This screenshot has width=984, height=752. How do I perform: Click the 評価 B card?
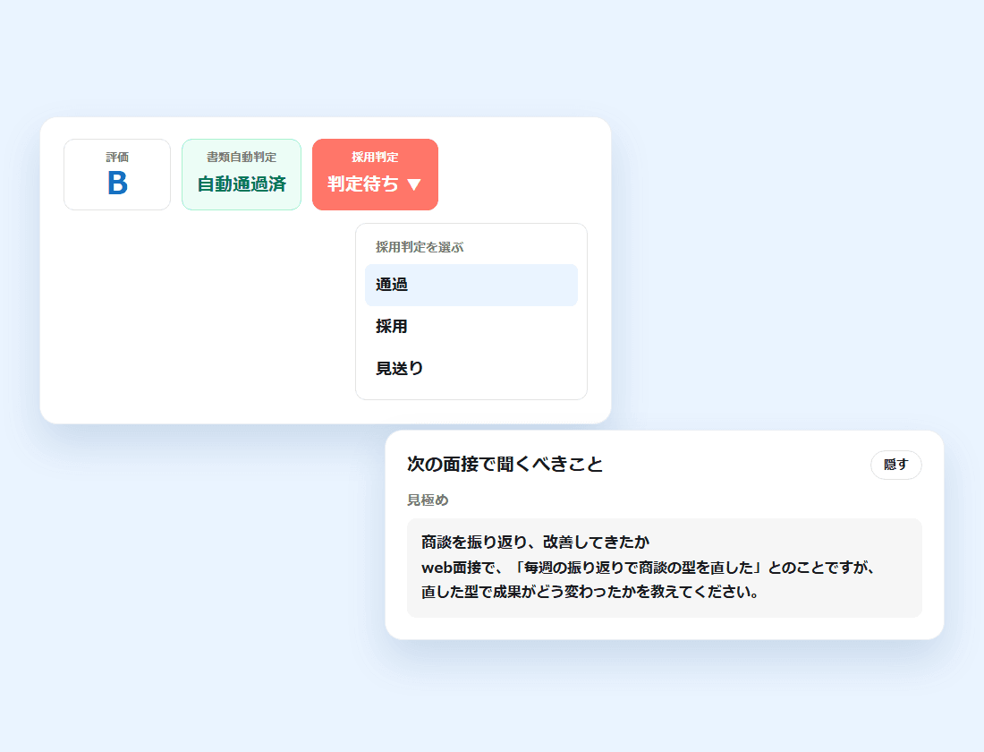click(x=117, y=175)
